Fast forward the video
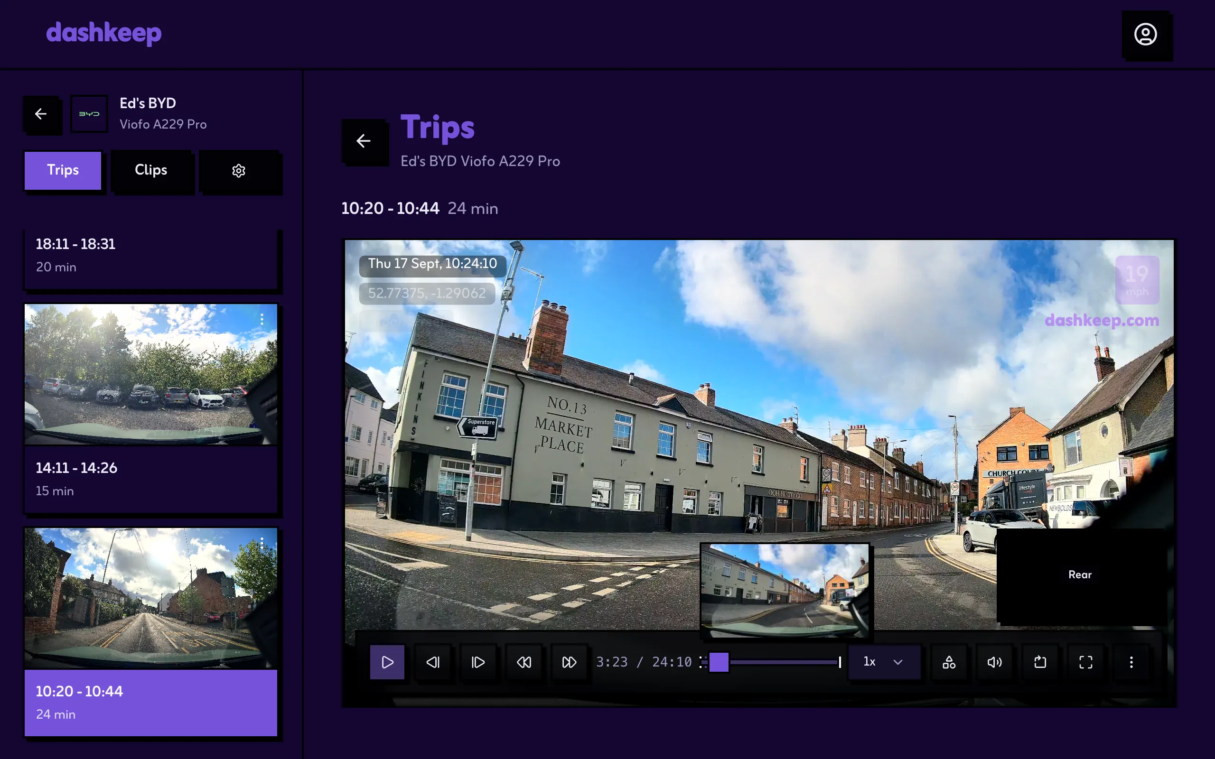 569,662
